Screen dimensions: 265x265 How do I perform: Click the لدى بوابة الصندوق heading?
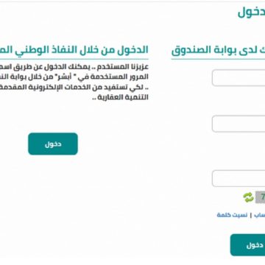point(218,50)
